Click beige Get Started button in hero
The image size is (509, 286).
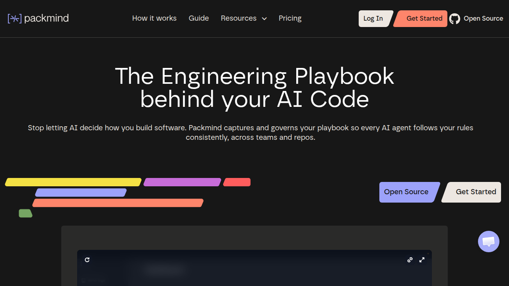click(x=471, y=192)
